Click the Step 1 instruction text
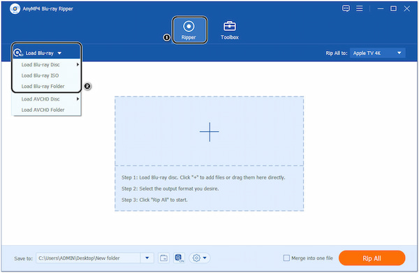The width and height of the screenshot is (419, 273). click(x=203, y=177)
